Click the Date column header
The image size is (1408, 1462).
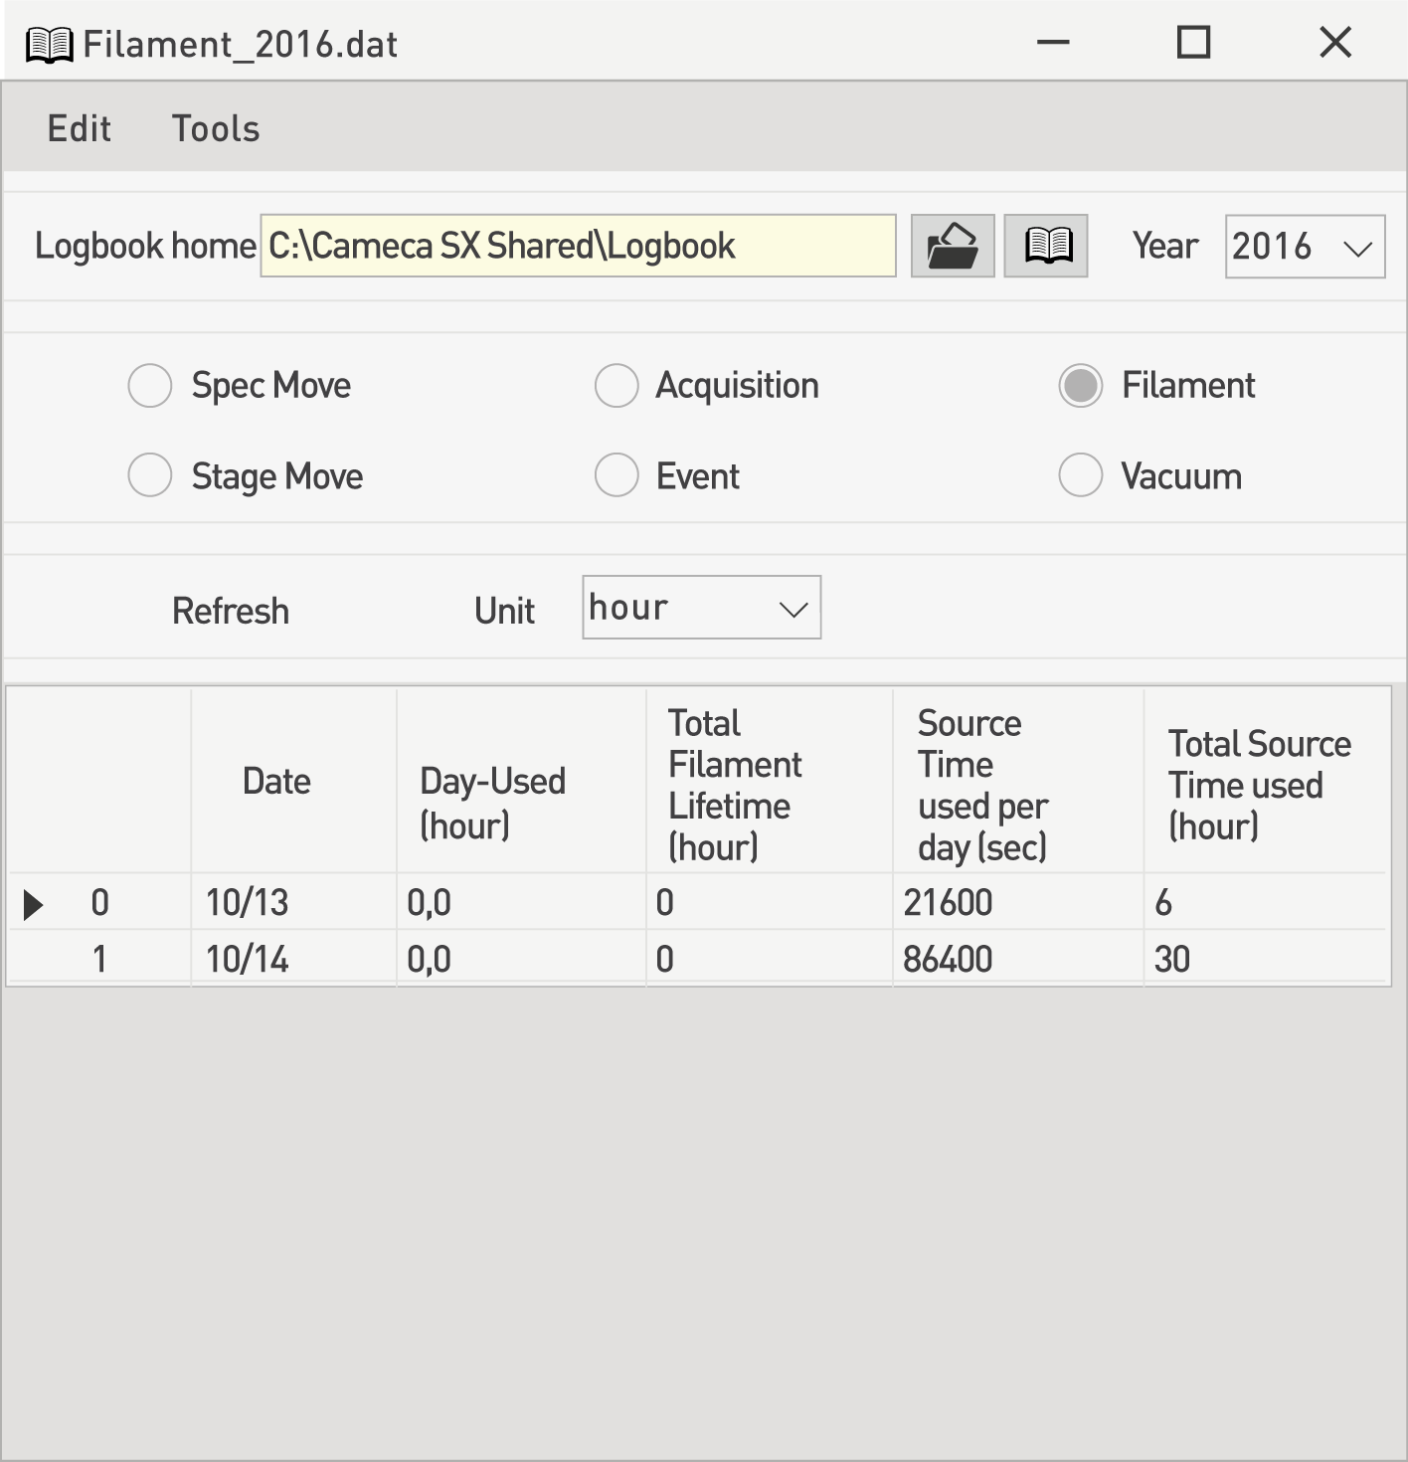point(276,782)
